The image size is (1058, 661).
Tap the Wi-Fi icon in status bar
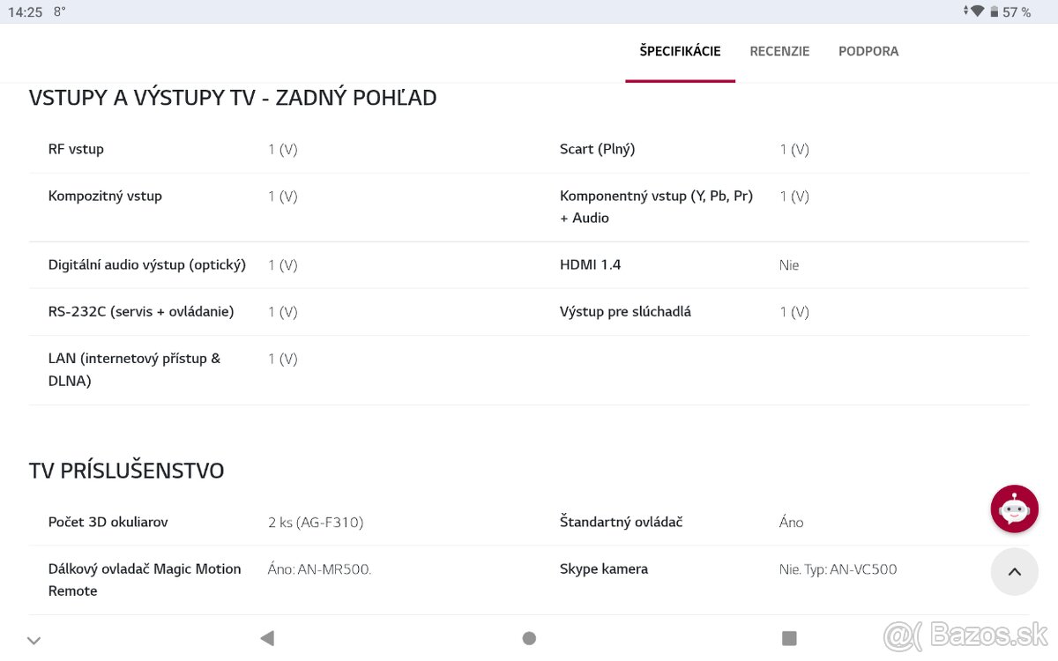point(979,11)
